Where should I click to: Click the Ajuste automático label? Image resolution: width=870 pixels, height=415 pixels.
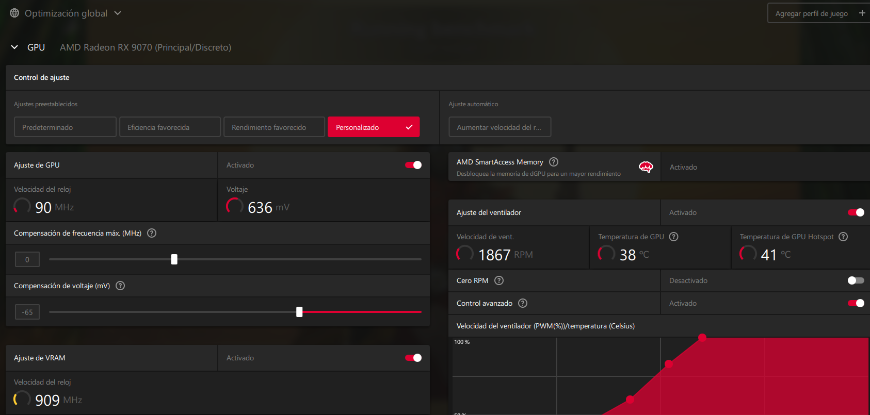tap(473, 104)
